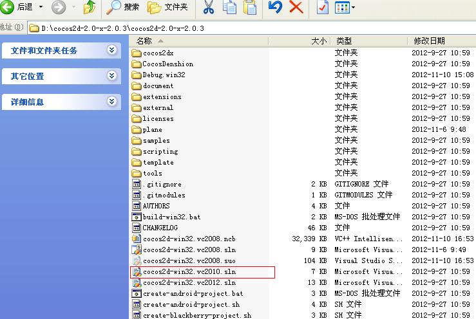Select cocos2d-win32.vc2008.suo file
The height and width of the screenshot is (319, 476).
click(x=184, y=260)
